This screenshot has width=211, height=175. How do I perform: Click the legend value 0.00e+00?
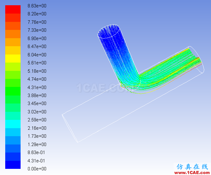point(37,169)
